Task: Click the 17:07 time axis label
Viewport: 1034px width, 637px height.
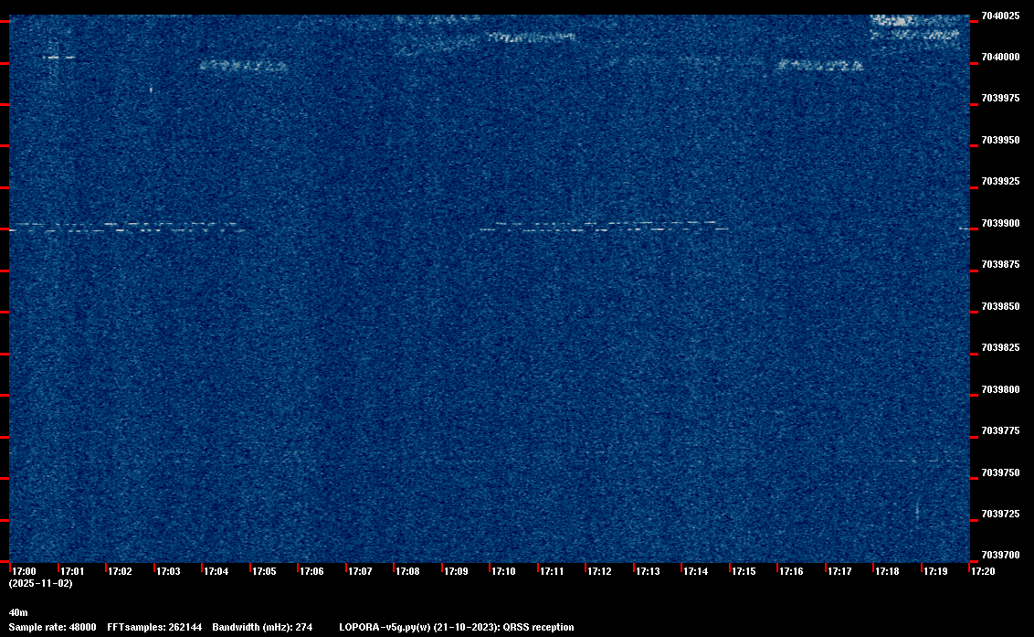Action: (x=360, y=571)
